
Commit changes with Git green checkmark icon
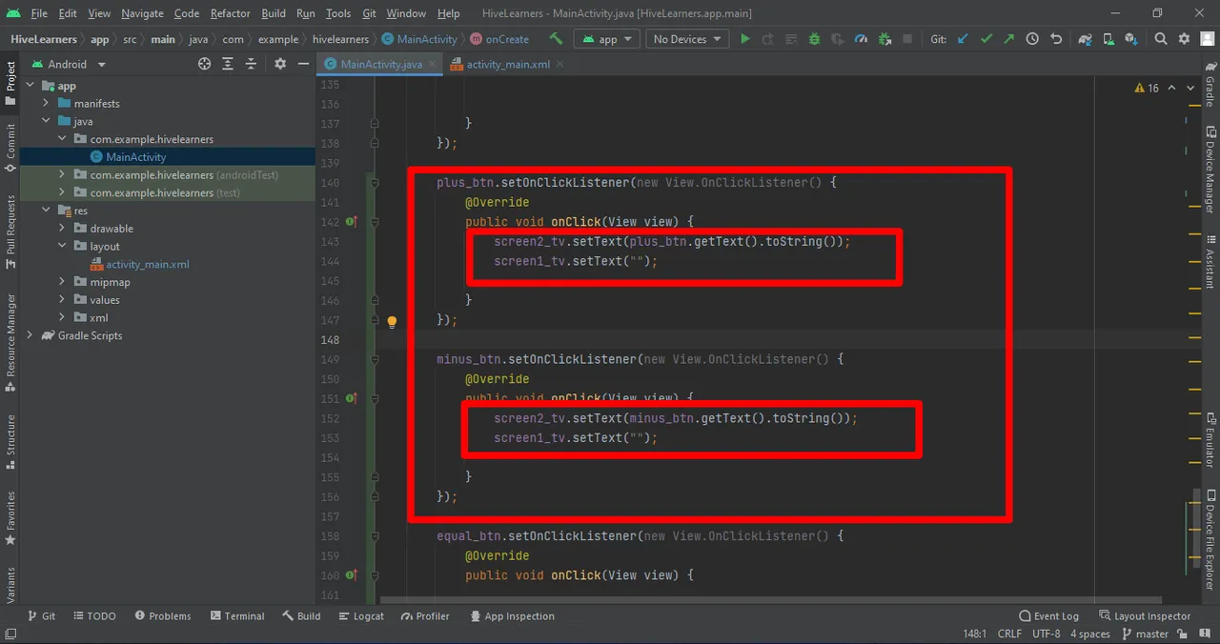[x=986, y=39]
